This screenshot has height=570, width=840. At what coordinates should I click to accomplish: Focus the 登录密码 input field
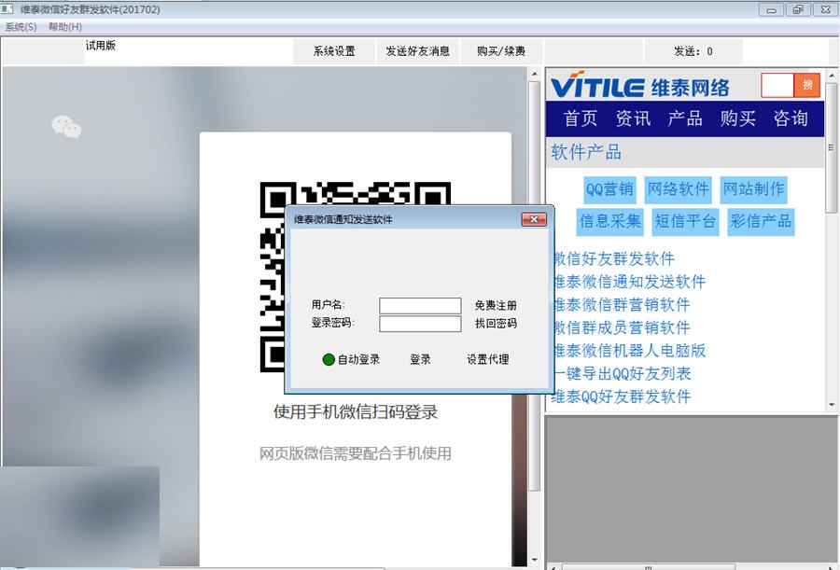(x=420, y=324)
